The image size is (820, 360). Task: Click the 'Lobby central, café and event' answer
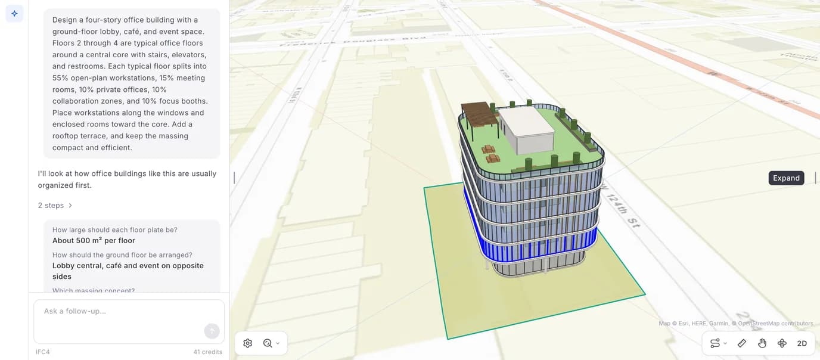tap(128, 271)
